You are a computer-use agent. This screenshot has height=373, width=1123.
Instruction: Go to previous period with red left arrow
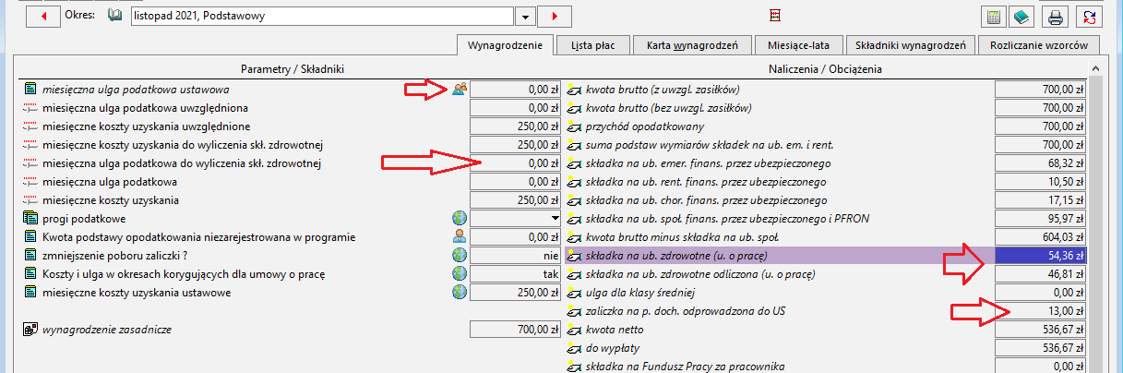tap(43, 17)
